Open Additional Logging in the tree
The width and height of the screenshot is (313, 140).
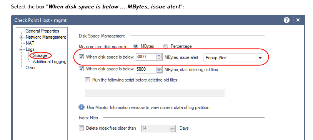(50, 62)
